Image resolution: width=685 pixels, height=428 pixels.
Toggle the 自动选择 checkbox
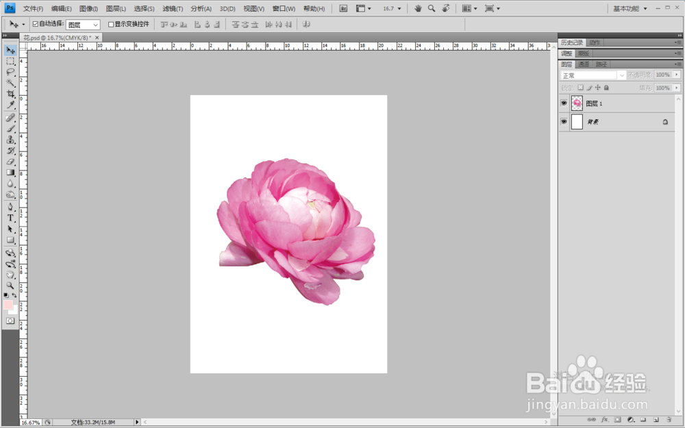[36, 24]
